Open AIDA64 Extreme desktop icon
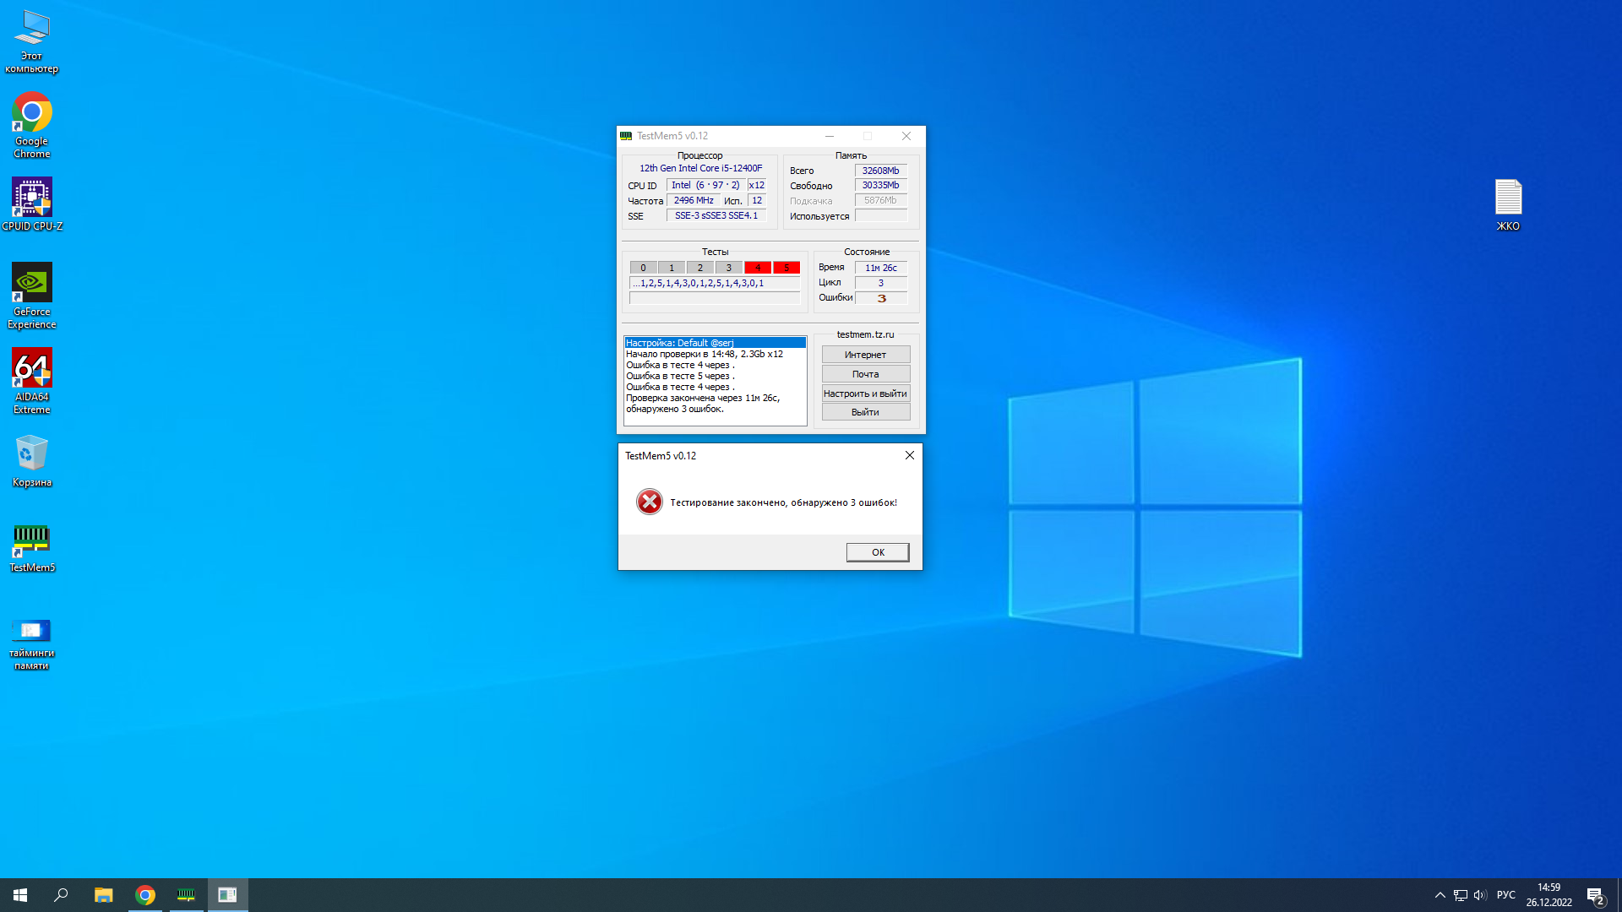 tap(32, 380)
